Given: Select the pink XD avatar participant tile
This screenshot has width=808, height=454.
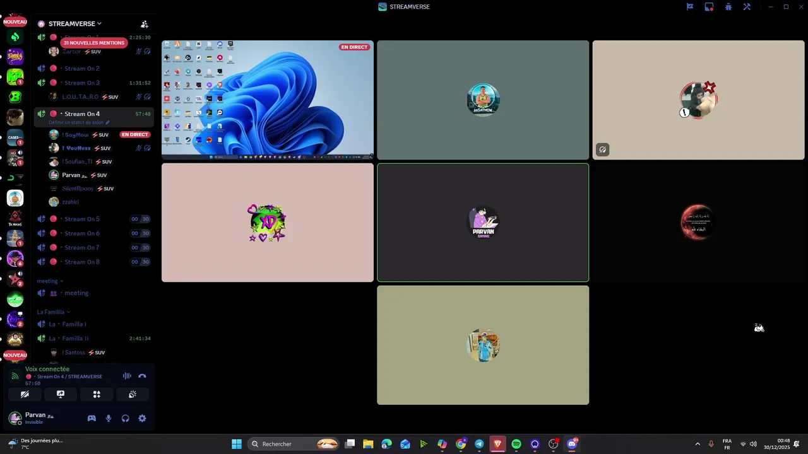Looking at the screenshot, I should [x=268, y=223].
